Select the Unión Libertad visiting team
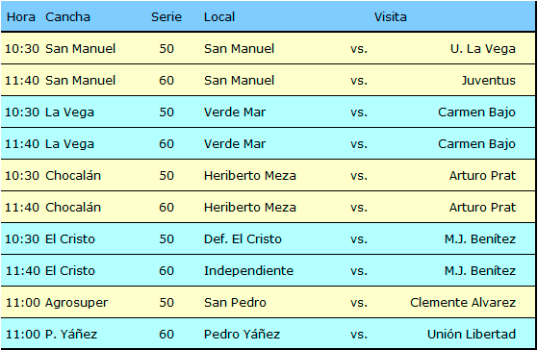The image size is (537, 350). pos(472,335)
